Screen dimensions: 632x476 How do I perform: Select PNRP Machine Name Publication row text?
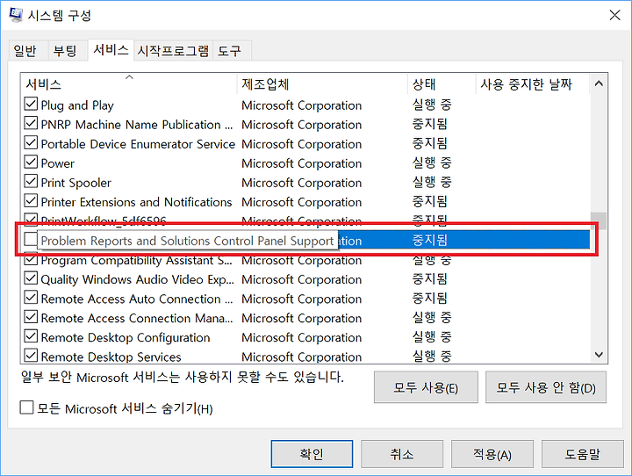137,125
